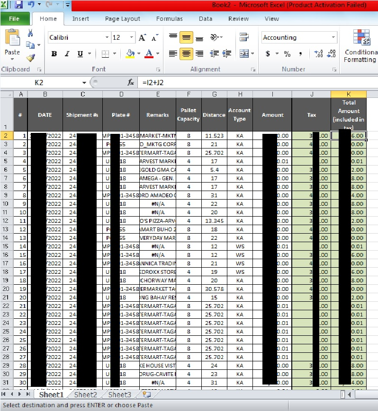378x411 pixels.
Task: Open the Alignment dialog launcher
Action: [253, 70]
